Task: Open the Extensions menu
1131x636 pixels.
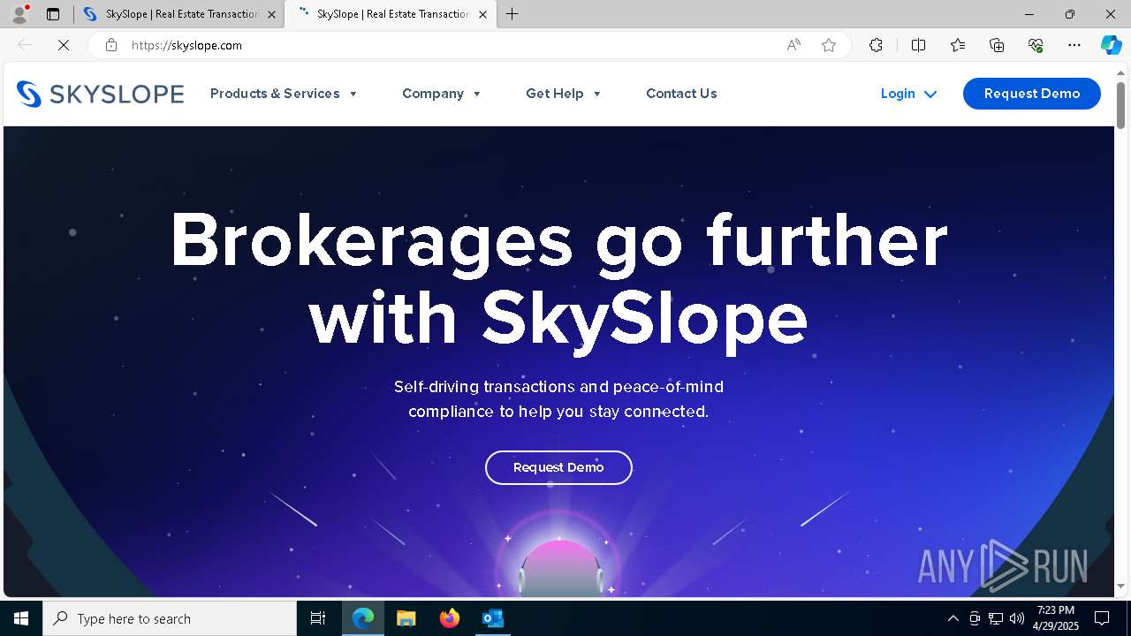Action: (x=876, y=45)
